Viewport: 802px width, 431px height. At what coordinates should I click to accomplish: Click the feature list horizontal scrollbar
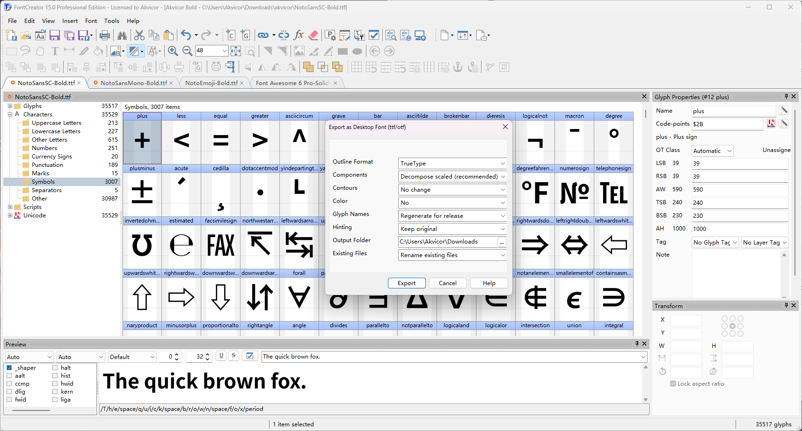(31, 410)
